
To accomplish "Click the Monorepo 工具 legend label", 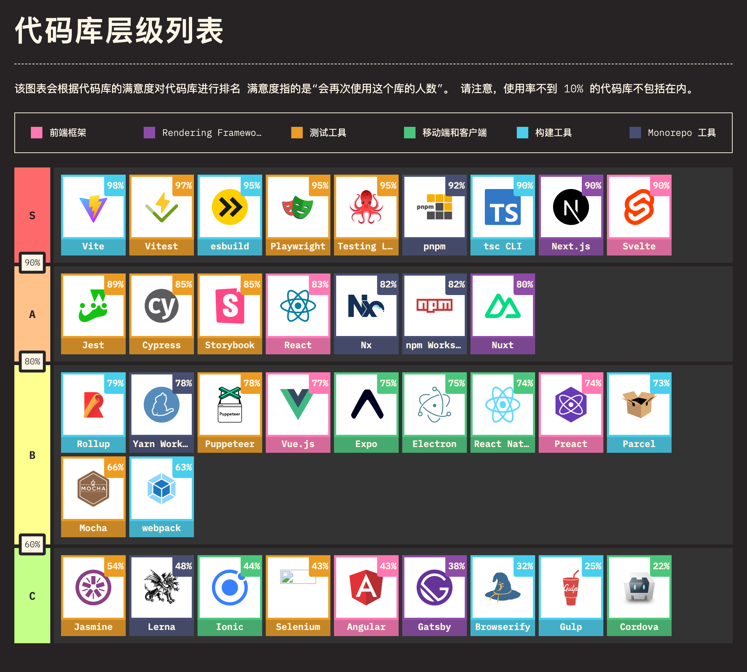I will 681,133.
